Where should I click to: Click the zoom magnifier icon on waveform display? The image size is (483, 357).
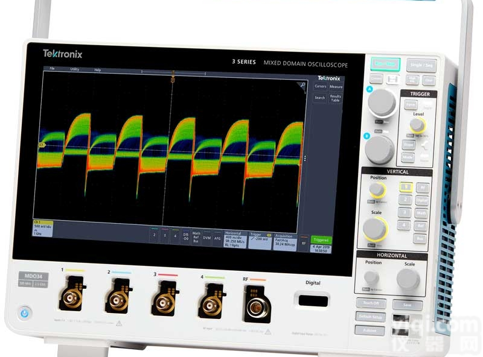pos(302,86)
